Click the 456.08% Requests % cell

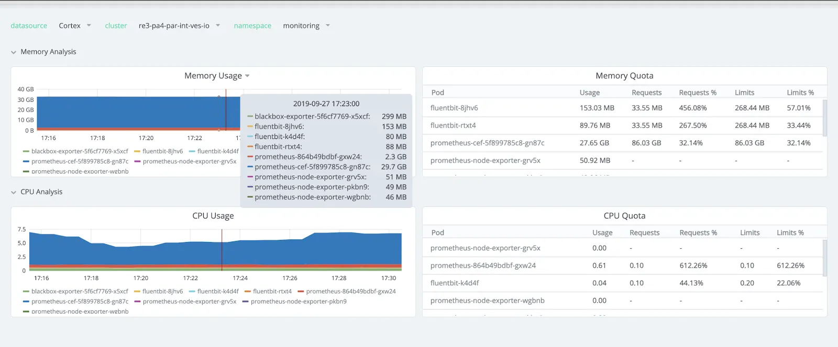[693, 108]
